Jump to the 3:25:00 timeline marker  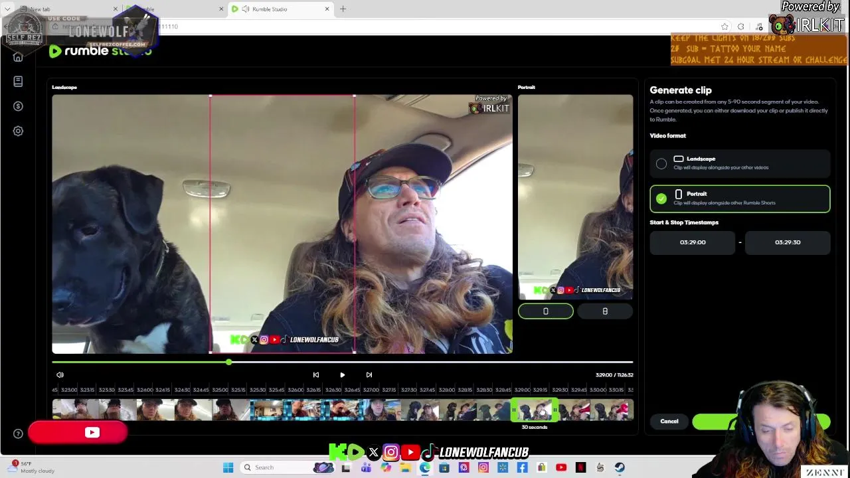(220, 390)
